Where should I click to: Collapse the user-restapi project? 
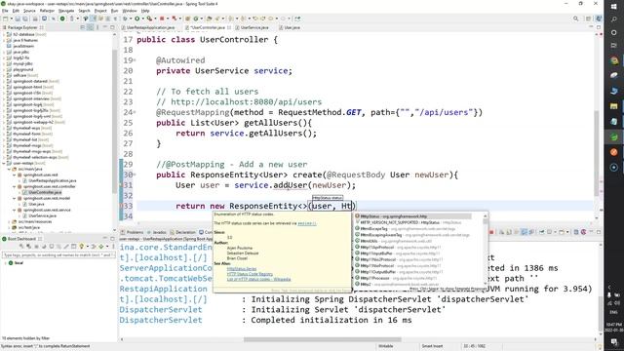4,163
